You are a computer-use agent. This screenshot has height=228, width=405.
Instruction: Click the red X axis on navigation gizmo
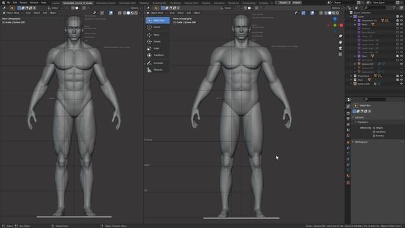click(x=341, y=25)
